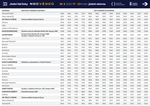Click the bus icon in the header

(x=5, y=4)
